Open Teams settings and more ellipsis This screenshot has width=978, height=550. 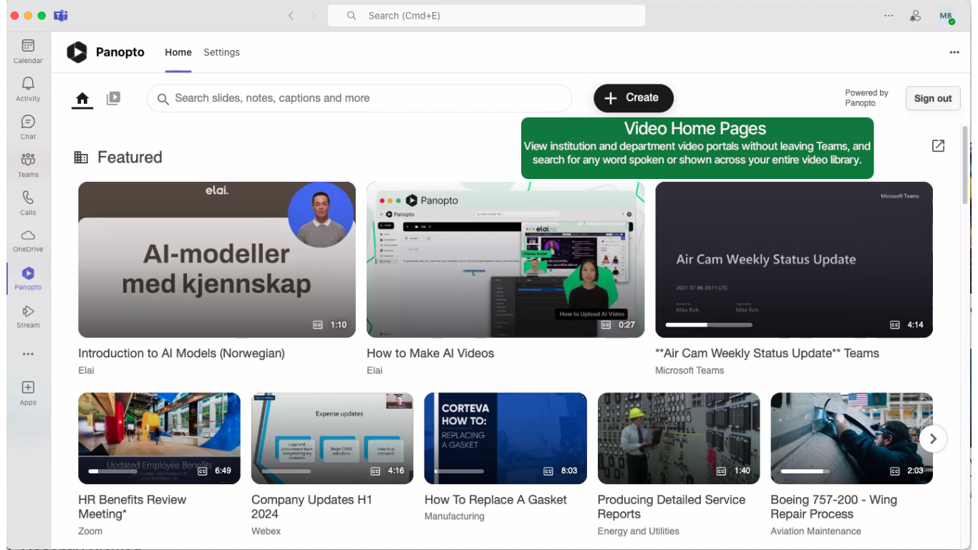point(889,16)
